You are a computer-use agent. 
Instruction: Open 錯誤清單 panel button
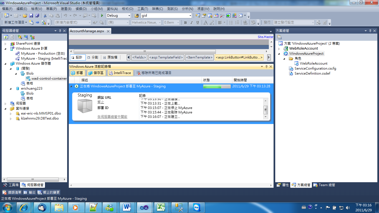(12, 192)
